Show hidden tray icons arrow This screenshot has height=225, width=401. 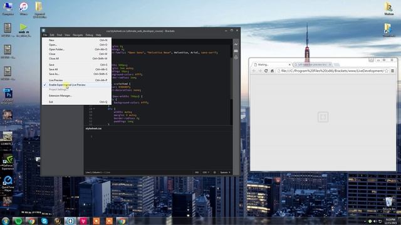(x=365, y=221)
